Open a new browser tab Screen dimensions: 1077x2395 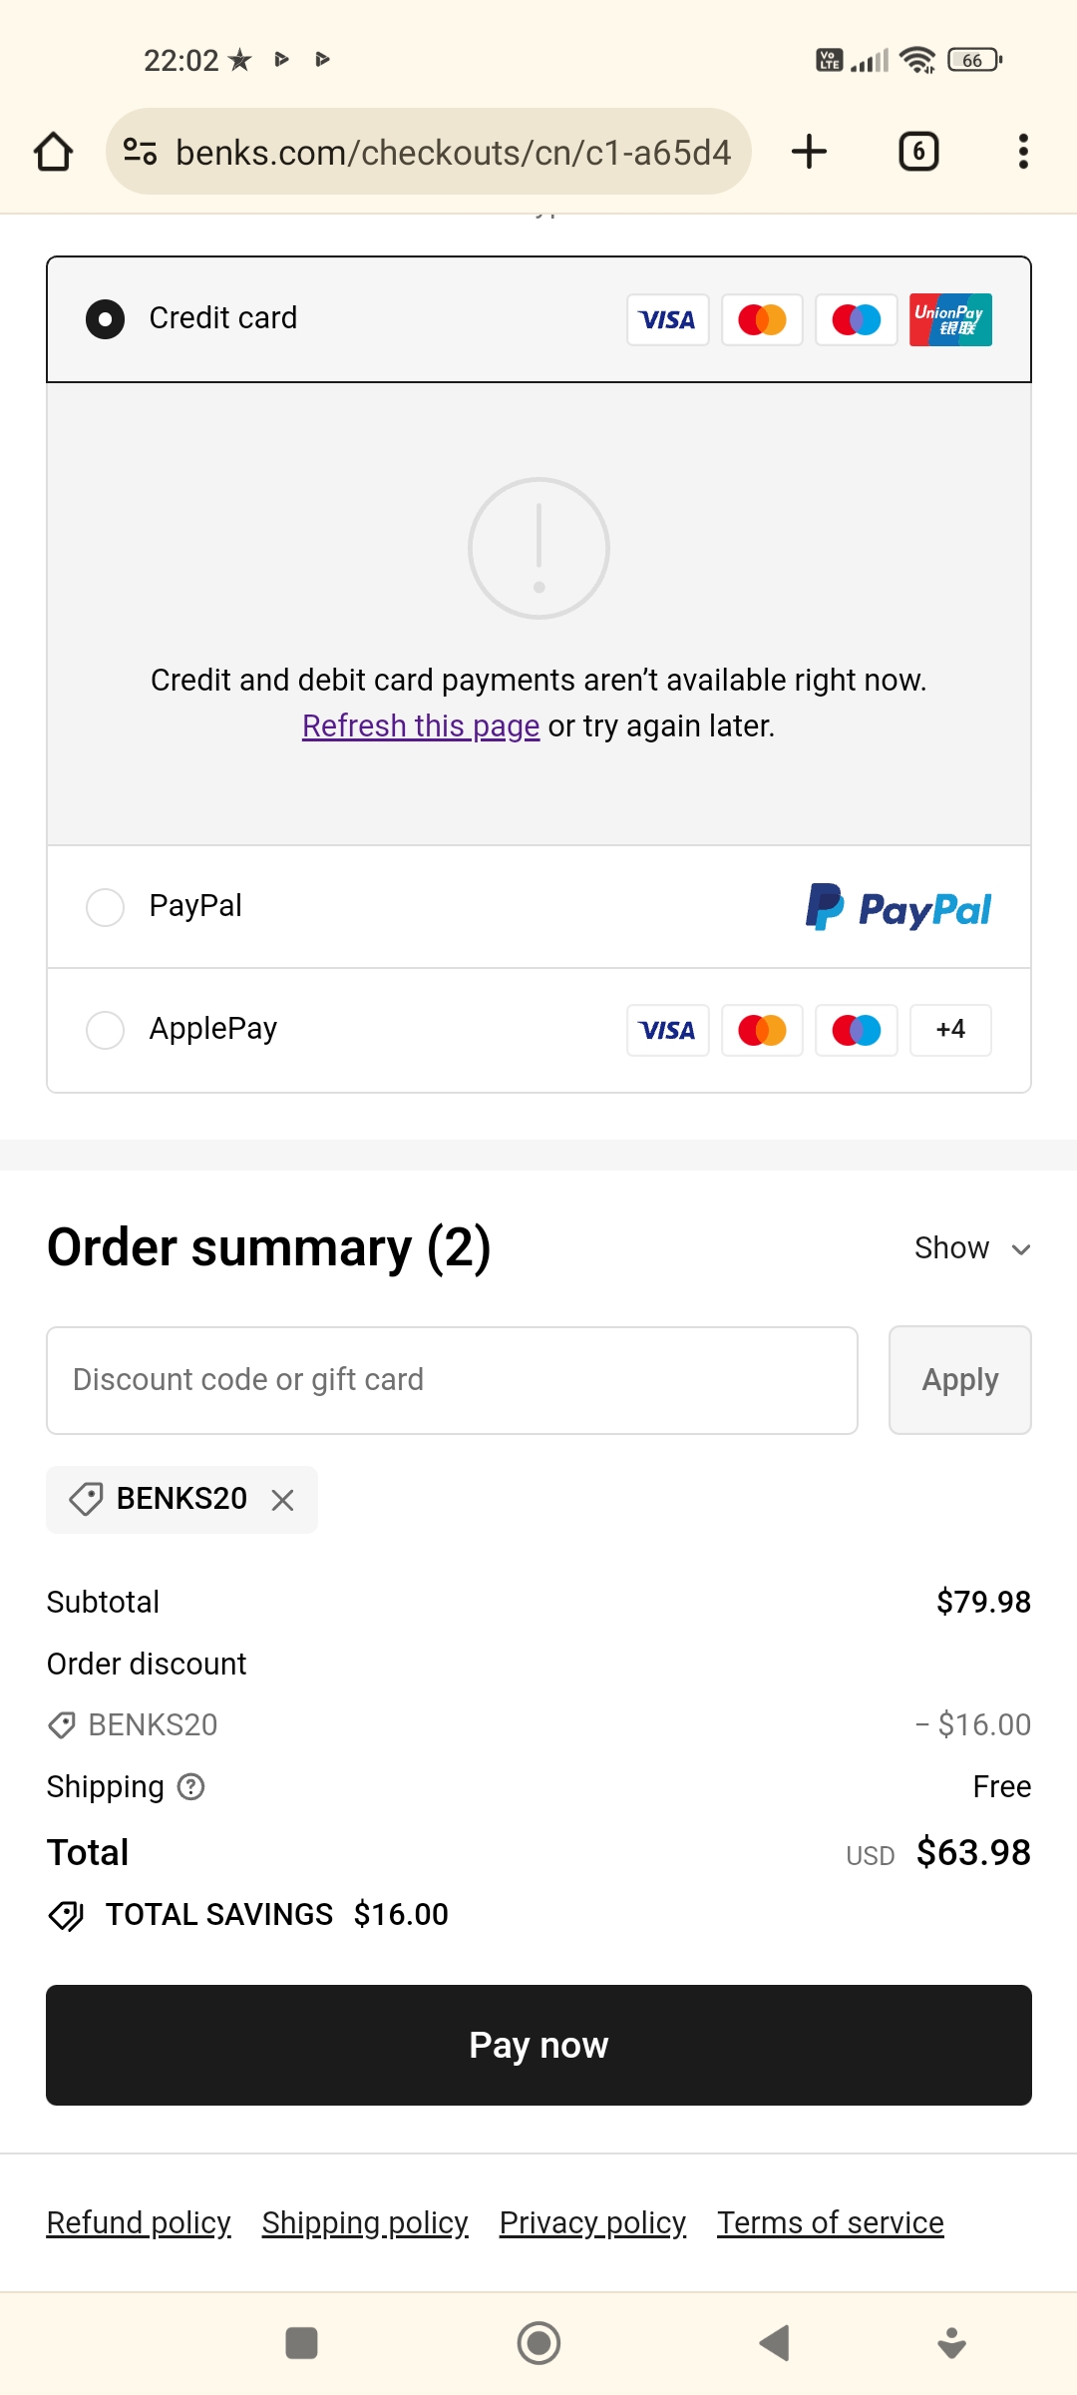click(x=809, y=152)
